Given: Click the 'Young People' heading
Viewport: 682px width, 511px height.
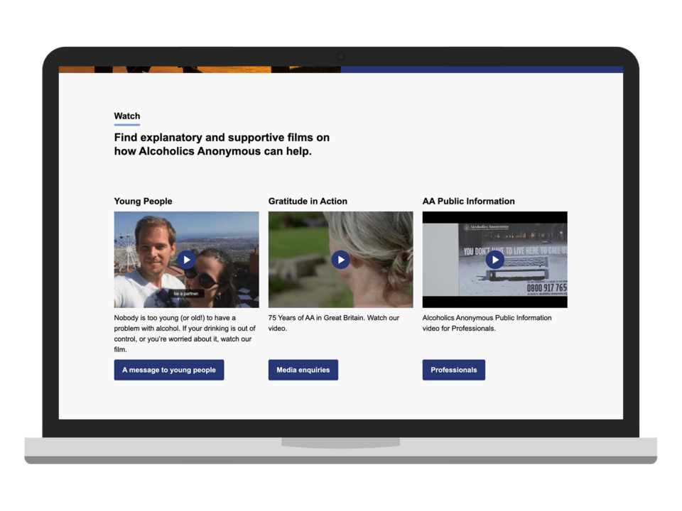Looking at the screenshot, I should 143,201.
